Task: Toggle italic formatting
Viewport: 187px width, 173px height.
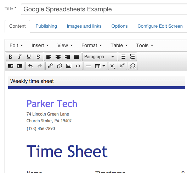Action: point(20,57)
